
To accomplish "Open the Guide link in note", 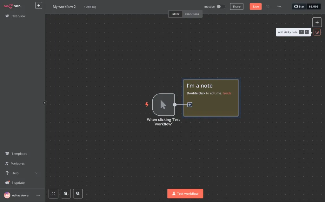I will click(227, 93).
